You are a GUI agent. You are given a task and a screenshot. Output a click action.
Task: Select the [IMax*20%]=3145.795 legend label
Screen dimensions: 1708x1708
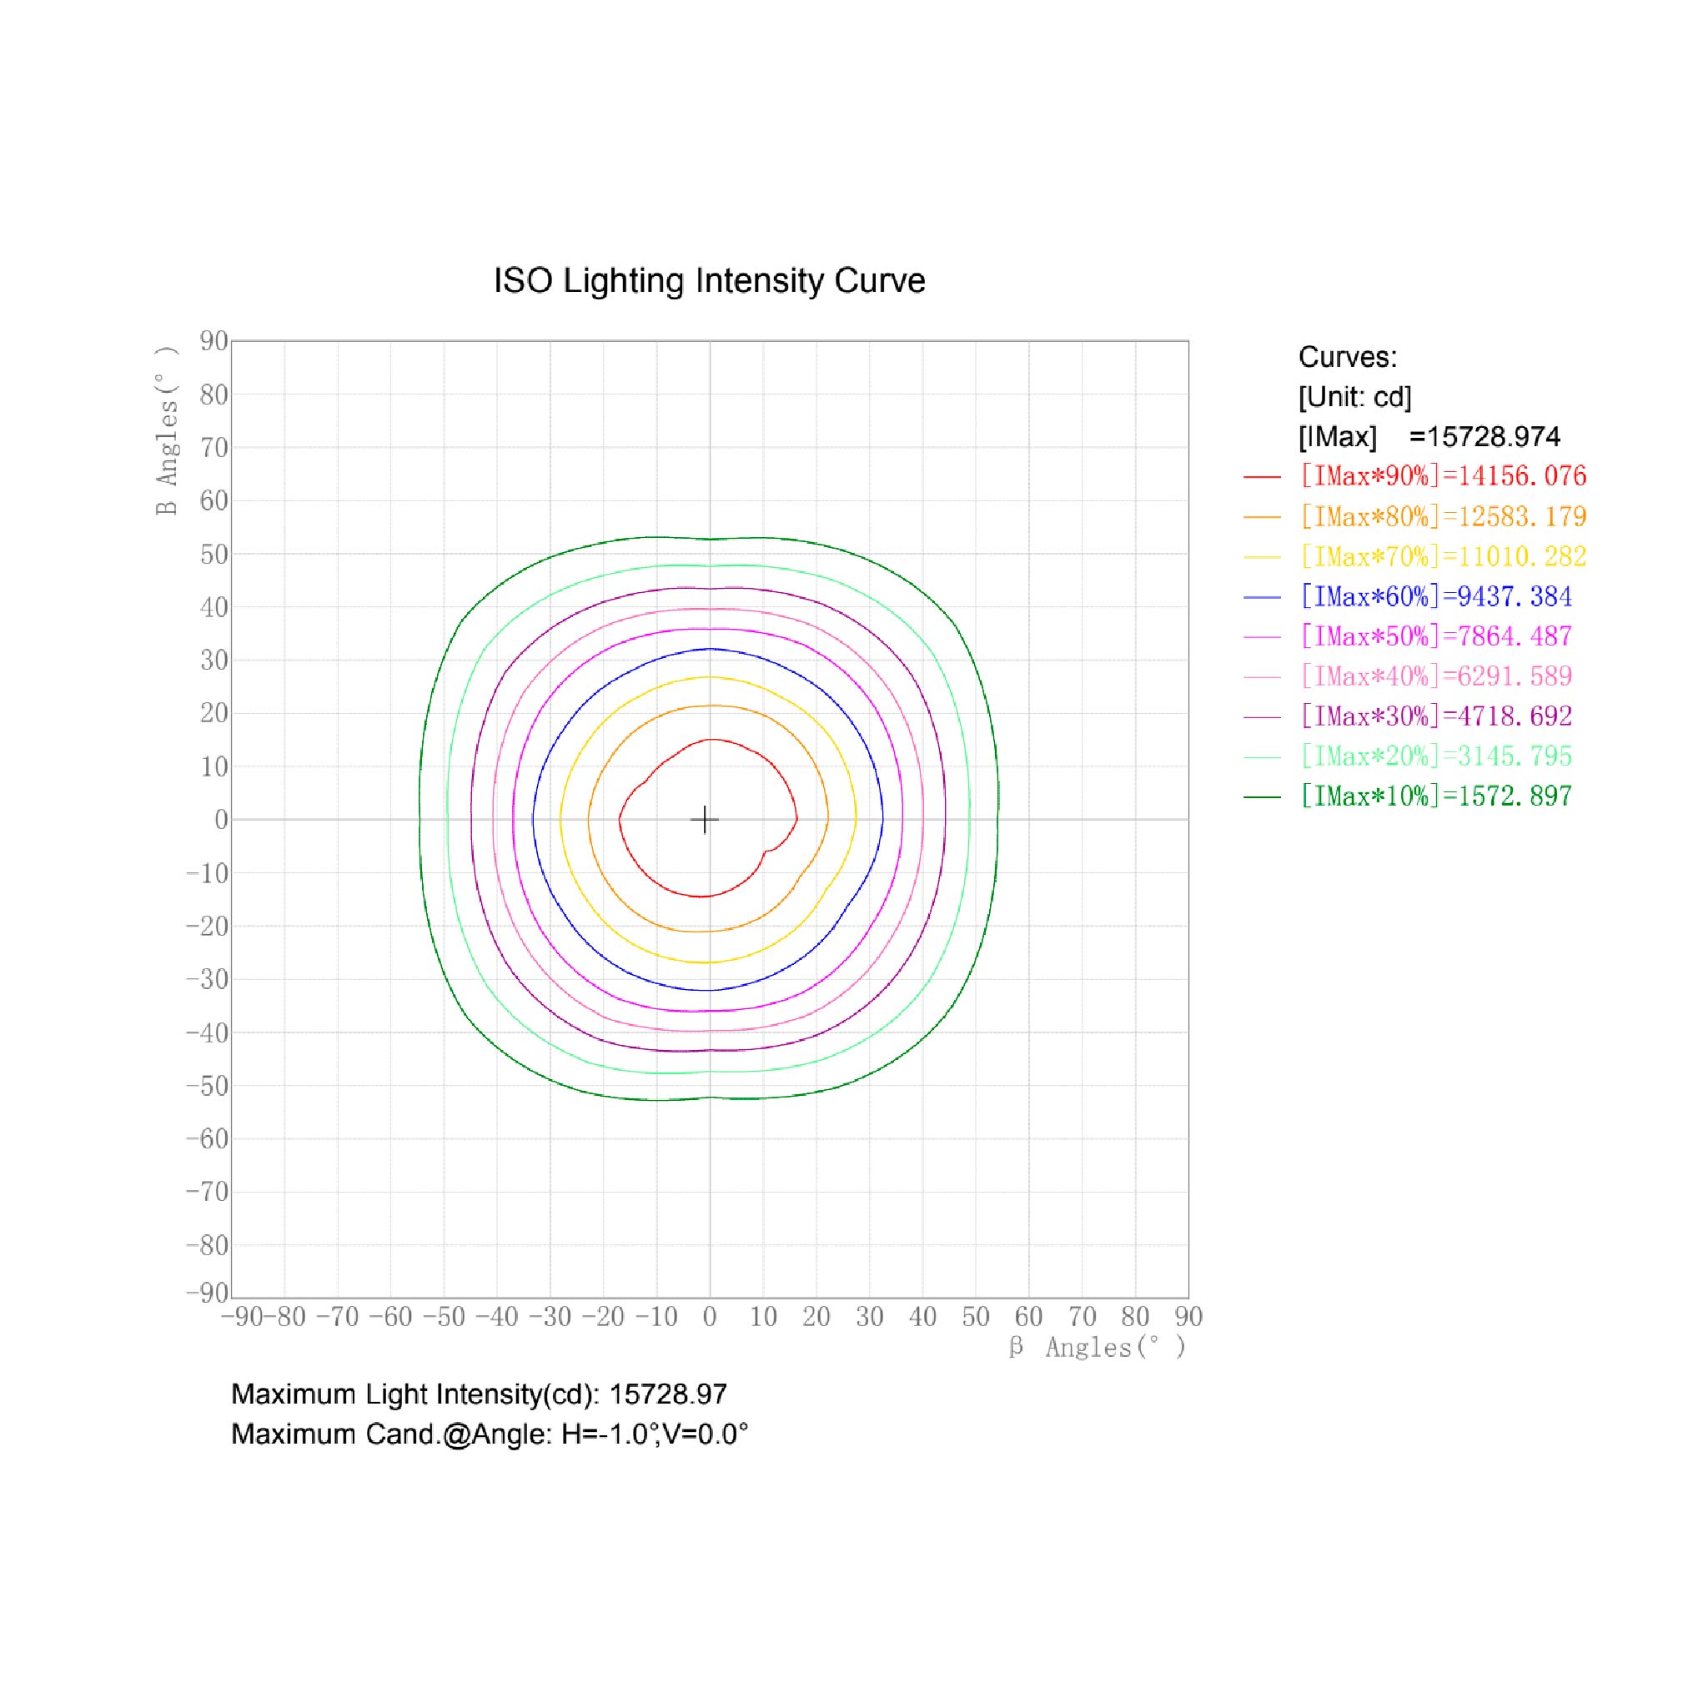[1436, 756]
